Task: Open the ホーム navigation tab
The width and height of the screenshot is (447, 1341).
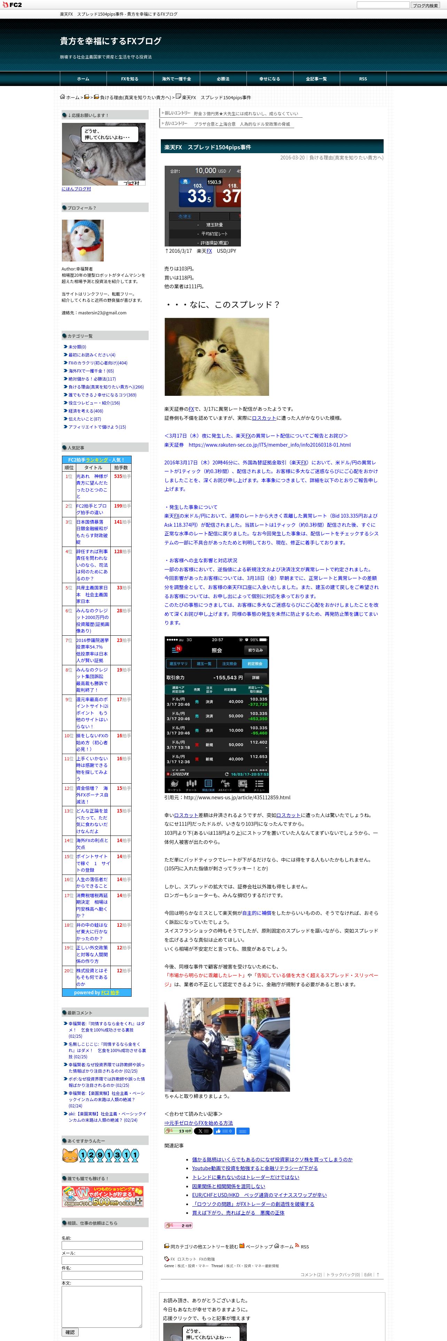Action: tap(83, 79)
